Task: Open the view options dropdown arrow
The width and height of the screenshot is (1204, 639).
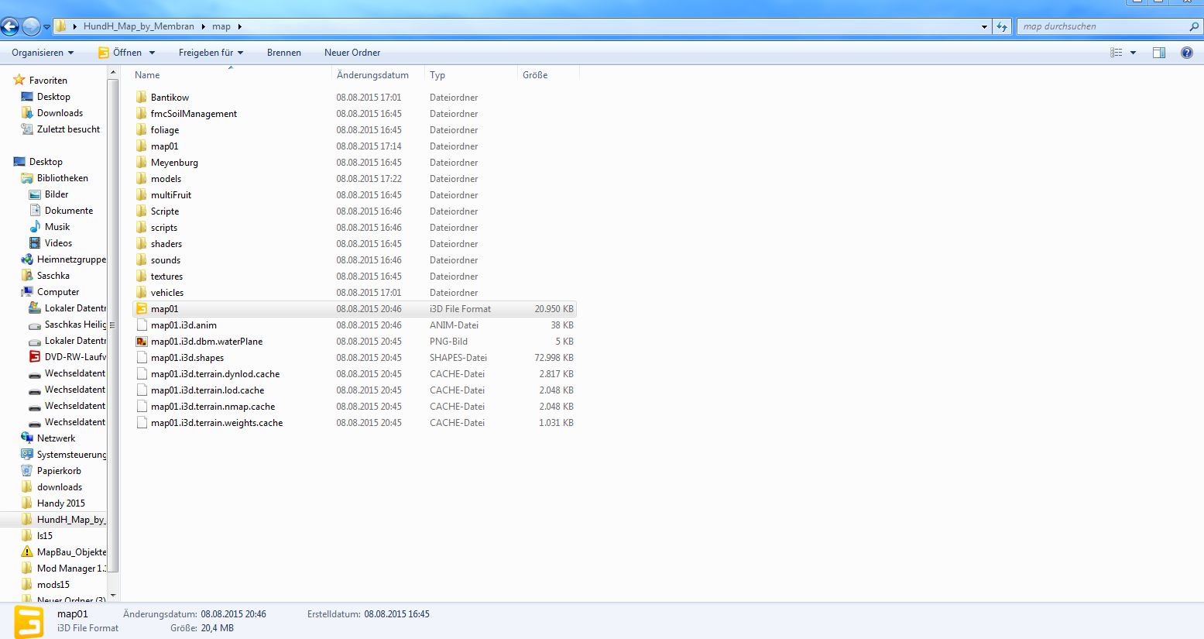Action: [1133, 53]
